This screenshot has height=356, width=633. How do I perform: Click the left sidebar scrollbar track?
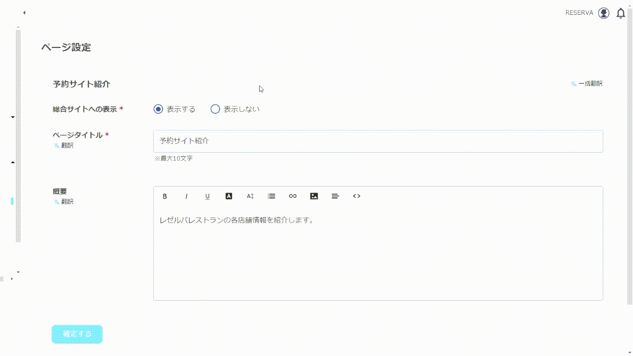click(x=18, y=136)
